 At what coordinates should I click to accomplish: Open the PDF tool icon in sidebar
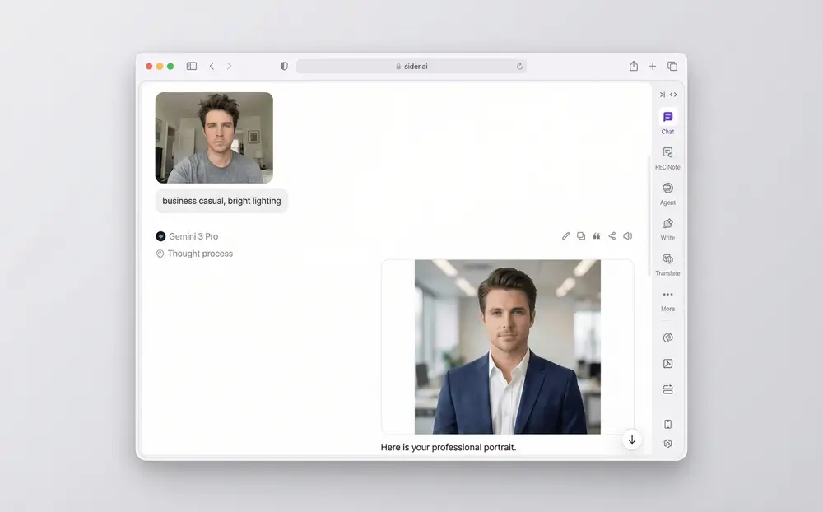click(x=667, y=363)
